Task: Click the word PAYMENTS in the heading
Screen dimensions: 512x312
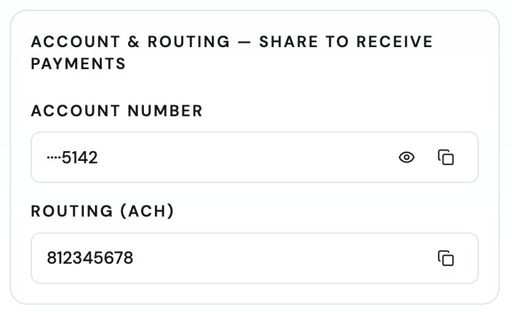Action: pyautogui.click(x=78, y=64)
